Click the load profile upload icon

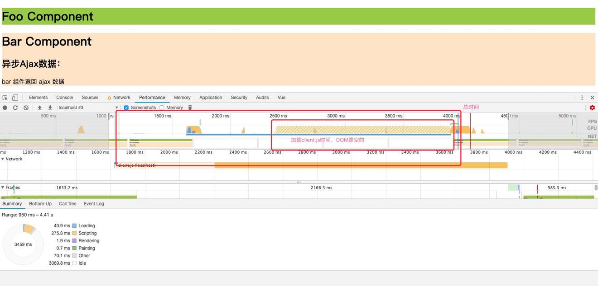pos(39,108)
